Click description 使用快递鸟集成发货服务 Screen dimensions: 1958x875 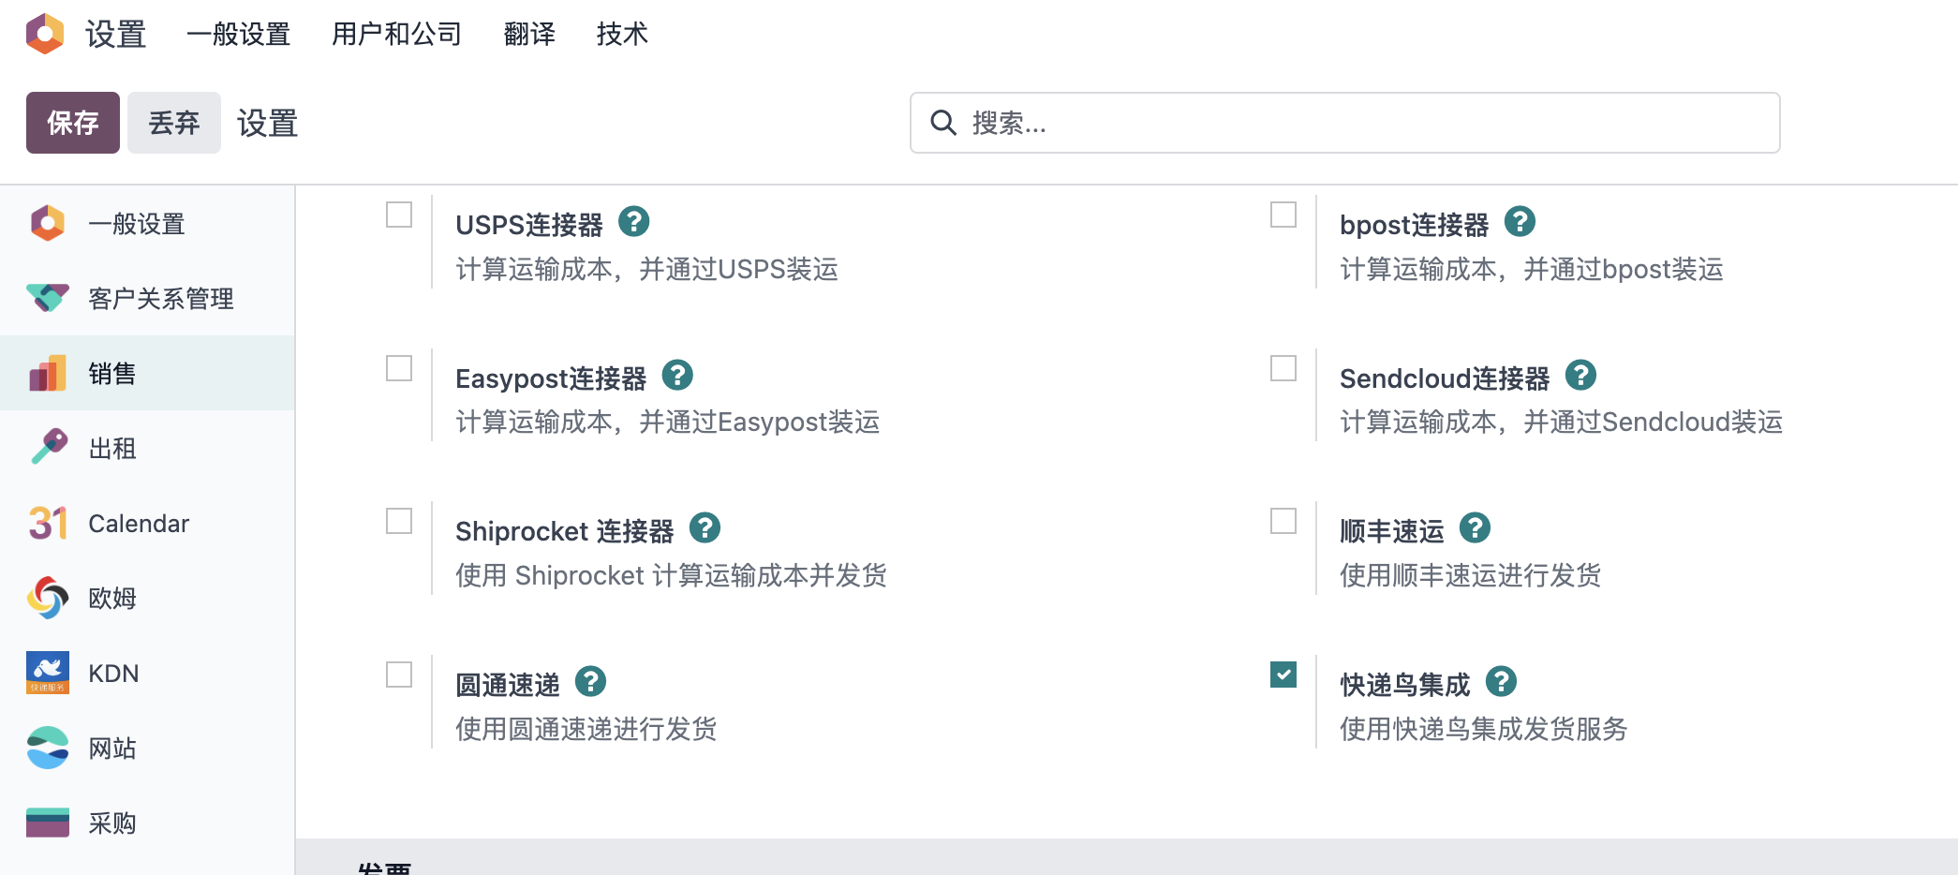click(x=1483, y=729)
